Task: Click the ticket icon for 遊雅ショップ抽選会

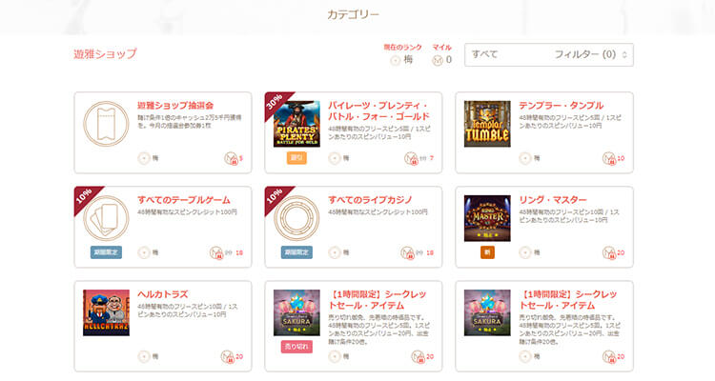Action: (x=106, y=124)
